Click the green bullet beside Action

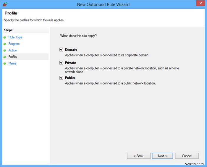coord(5,50)
